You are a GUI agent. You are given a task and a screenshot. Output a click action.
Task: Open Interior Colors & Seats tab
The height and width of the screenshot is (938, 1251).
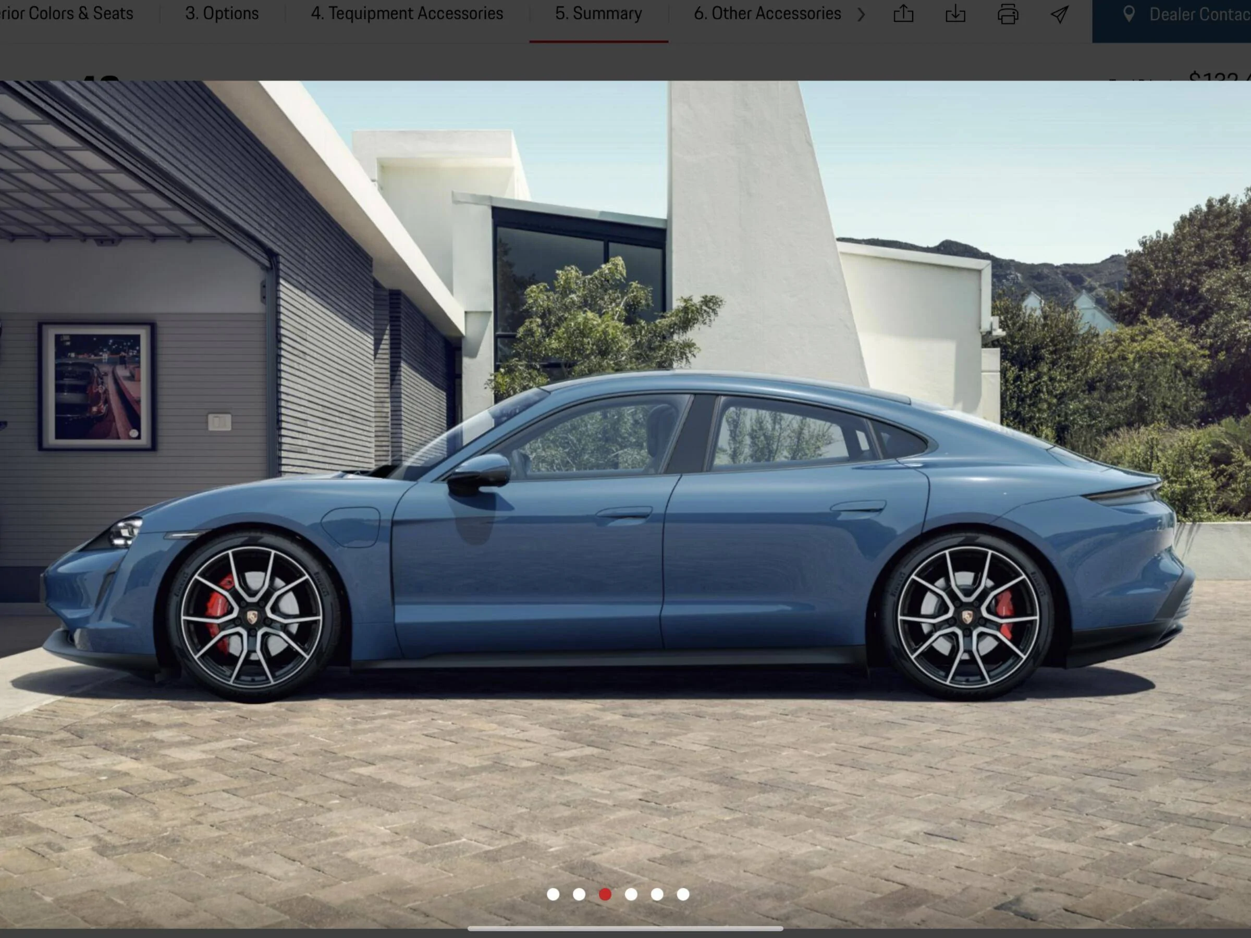click(67, 14)
